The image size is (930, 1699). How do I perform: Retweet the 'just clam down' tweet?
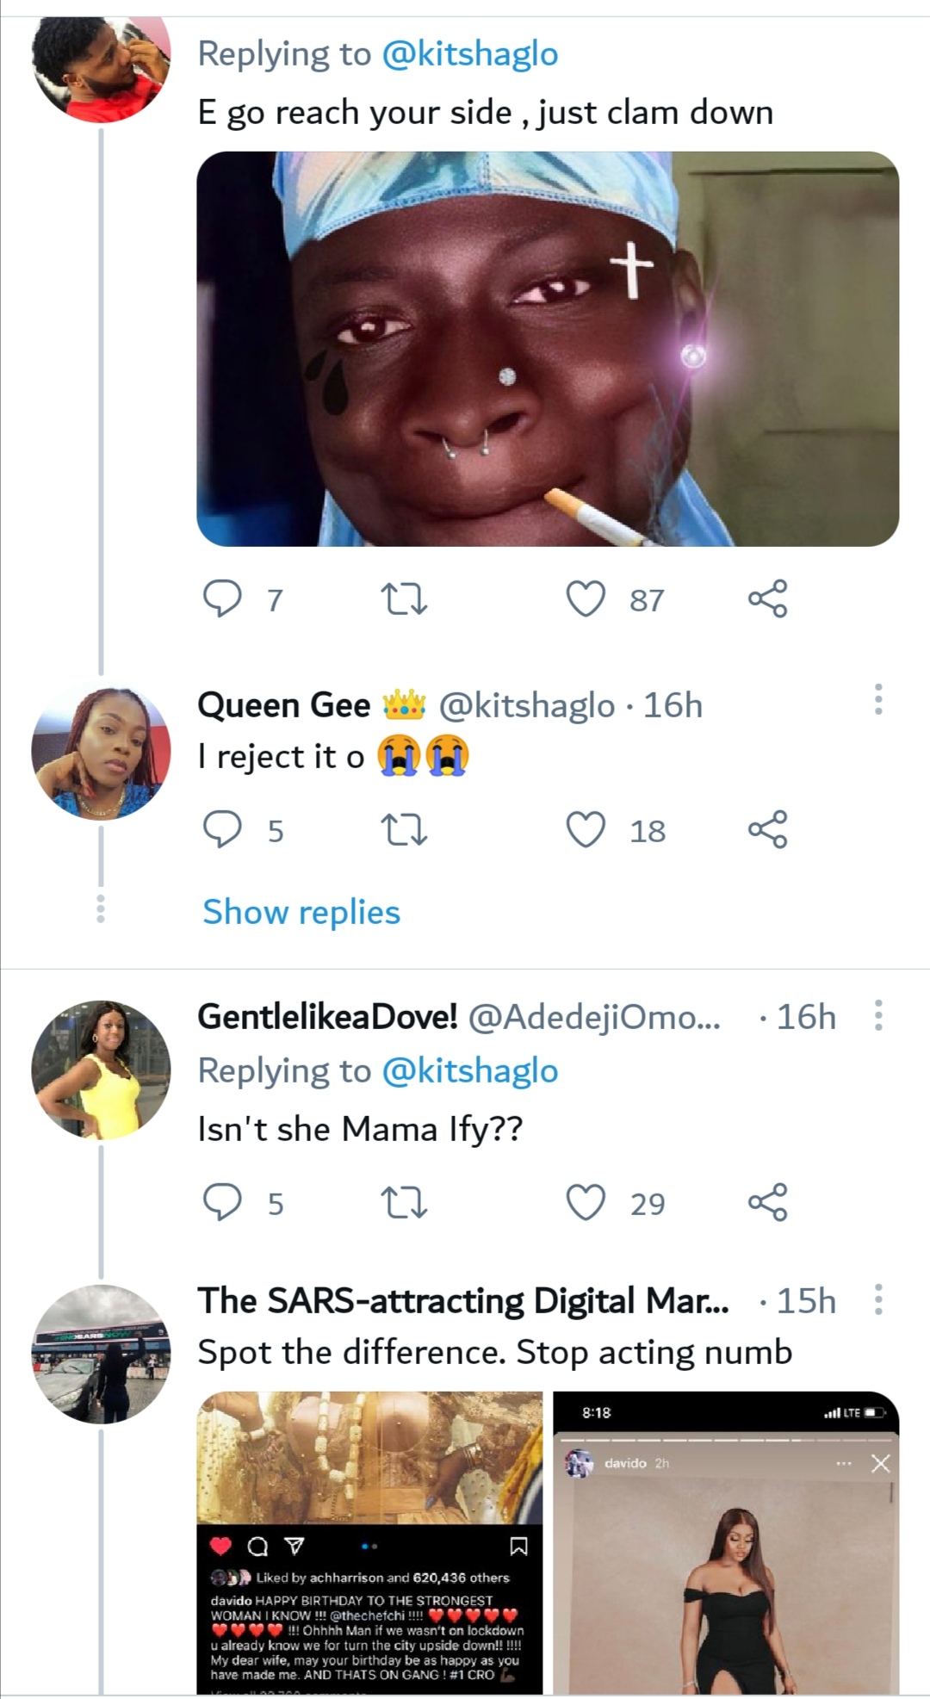[x=403, y=598]
